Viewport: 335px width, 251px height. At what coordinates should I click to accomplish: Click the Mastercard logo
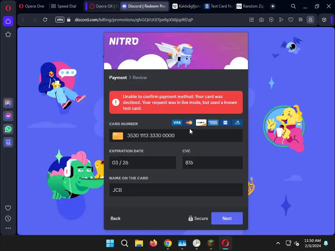coord(189,123)
